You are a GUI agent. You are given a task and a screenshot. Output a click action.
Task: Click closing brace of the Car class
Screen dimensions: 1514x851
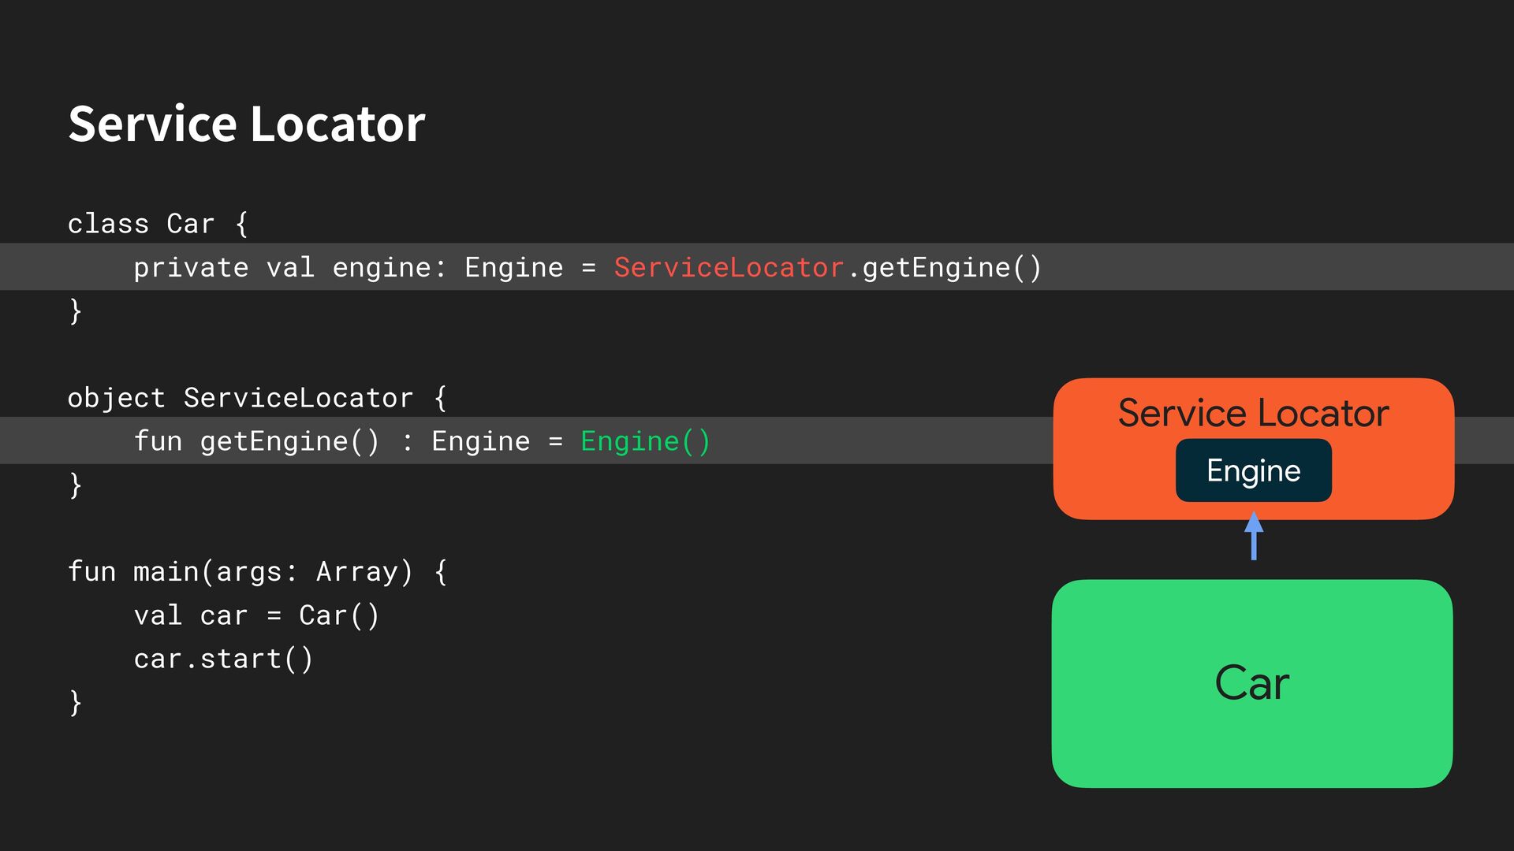(x=76, y=311)
